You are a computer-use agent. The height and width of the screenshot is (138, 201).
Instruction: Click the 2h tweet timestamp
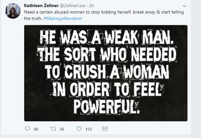click(x=92, y=6)
